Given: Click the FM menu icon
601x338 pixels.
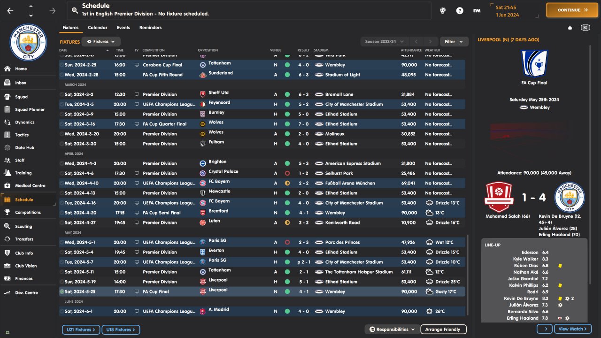Looking at the screenshot, I should [477, 10].
